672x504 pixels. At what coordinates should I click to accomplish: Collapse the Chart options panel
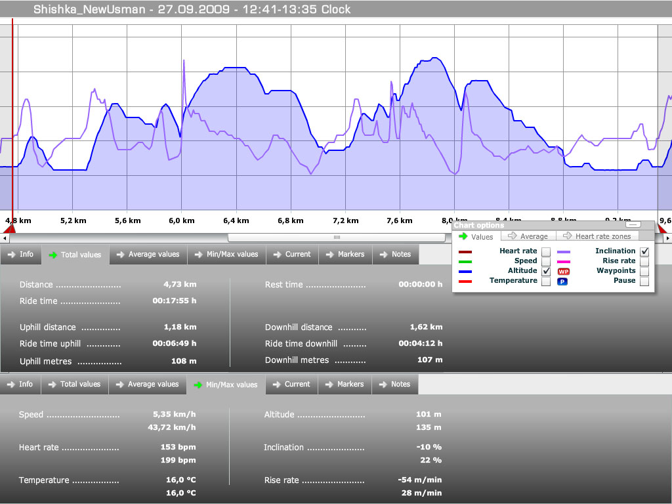tap(633, 225)
